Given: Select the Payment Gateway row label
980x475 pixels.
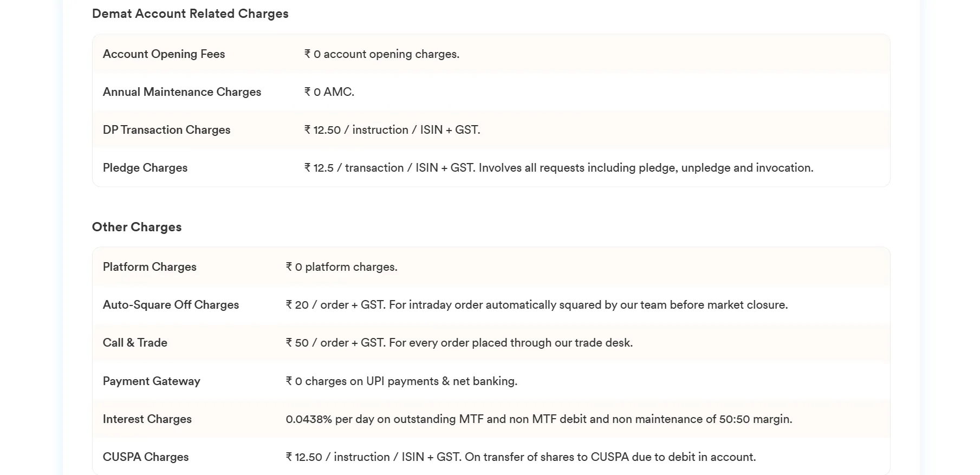Looking at the screenshot, I should [151, 381].
